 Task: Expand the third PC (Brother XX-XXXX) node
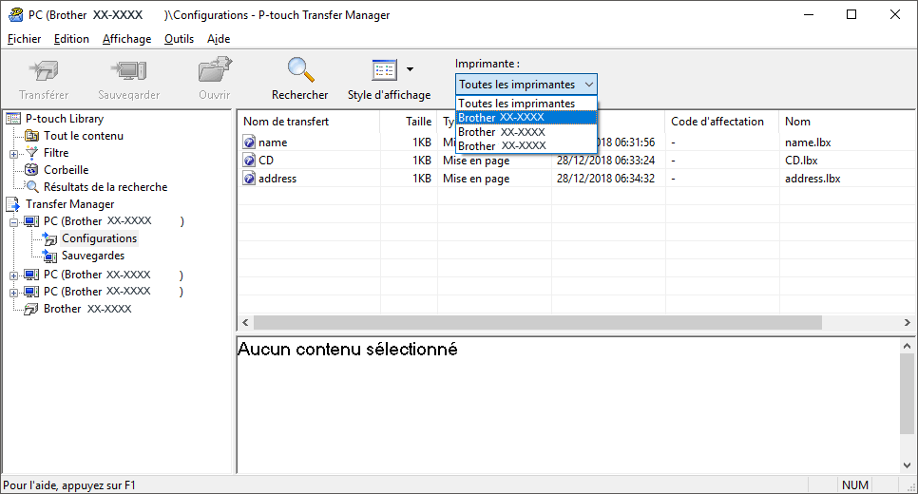click(13, 293)
